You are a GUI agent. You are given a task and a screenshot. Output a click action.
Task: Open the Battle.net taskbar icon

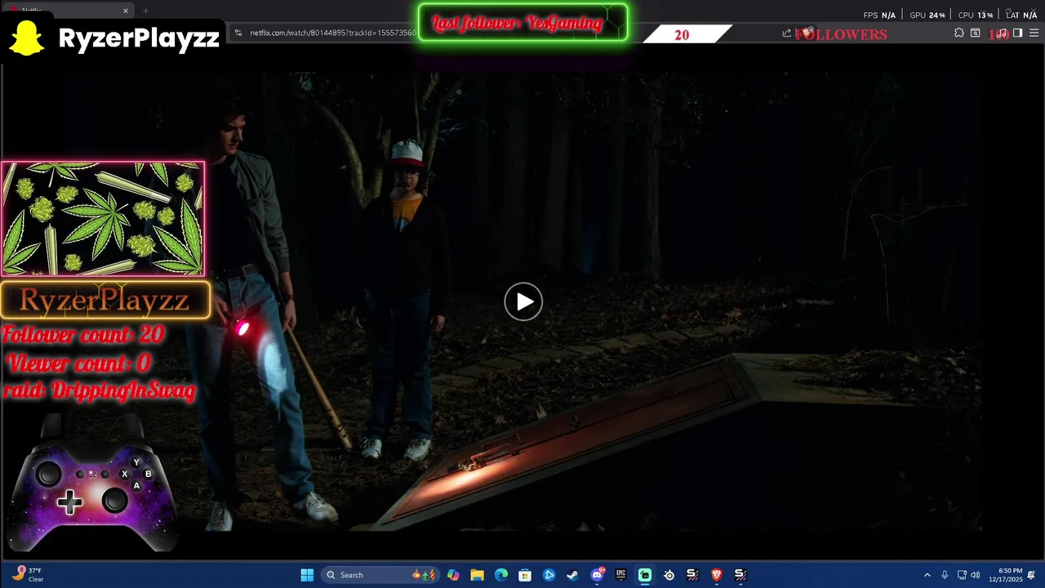[549, 575]
